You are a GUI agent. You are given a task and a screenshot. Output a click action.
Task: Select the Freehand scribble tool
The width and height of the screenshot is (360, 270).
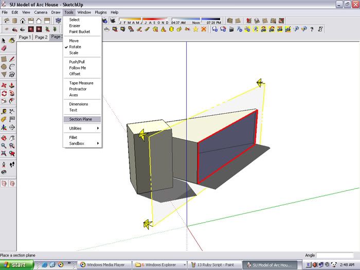click(x=12, y=75)
